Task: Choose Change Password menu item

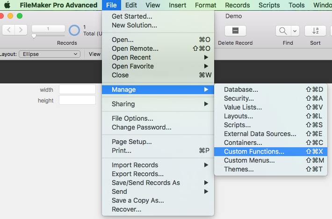Action: click(141, 127)
